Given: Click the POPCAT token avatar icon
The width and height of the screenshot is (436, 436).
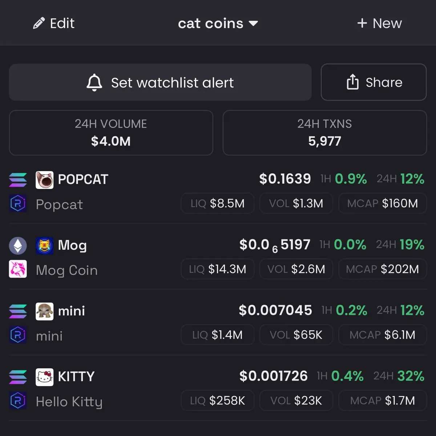Looking at the screenshot, I should point(44,180).
